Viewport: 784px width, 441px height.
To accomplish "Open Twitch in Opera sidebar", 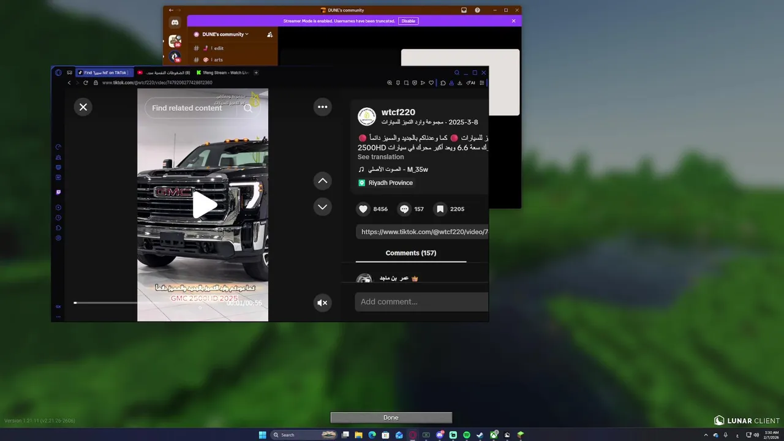I will [x=58, y=192].
